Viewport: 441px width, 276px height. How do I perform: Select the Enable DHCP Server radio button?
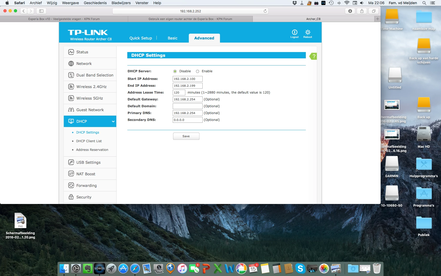tap(198, 71)
